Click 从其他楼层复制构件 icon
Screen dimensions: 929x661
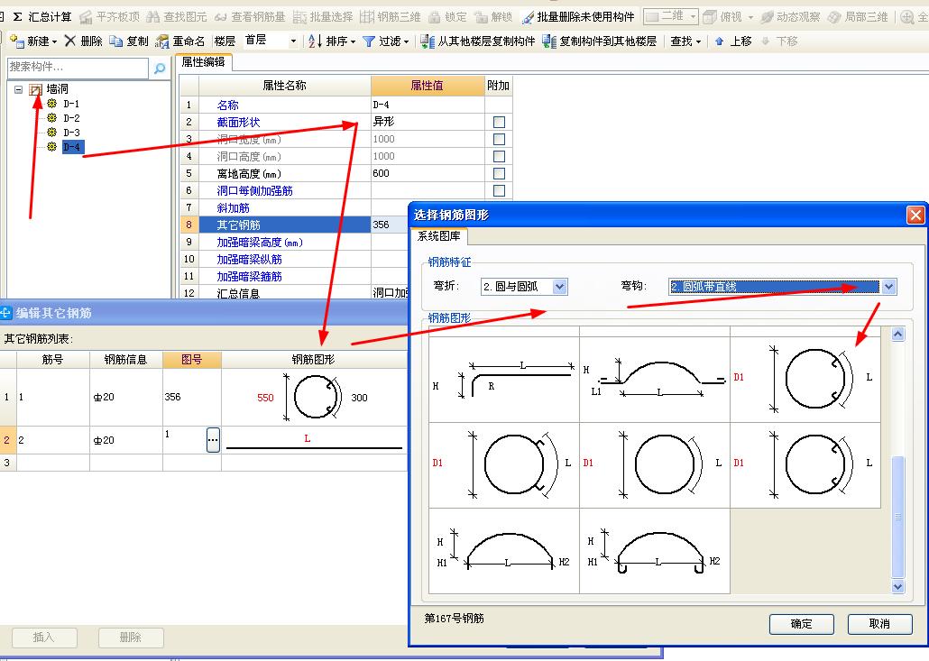click(428, 41)
